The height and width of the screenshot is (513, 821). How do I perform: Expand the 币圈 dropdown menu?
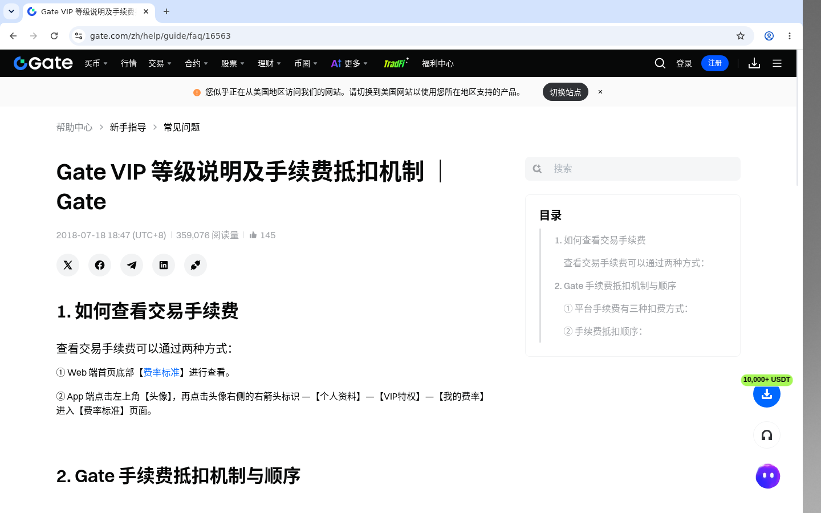pos(306,63)
